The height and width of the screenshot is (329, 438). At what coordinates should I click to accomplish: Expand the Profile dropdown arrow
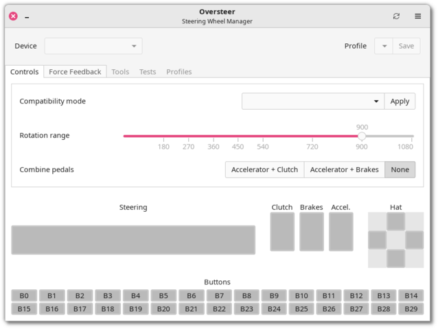384,46
